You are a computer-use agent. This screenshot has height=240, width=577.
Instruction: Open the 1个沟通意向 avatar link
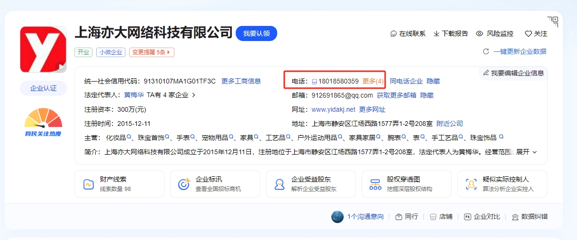coord(357,217)
